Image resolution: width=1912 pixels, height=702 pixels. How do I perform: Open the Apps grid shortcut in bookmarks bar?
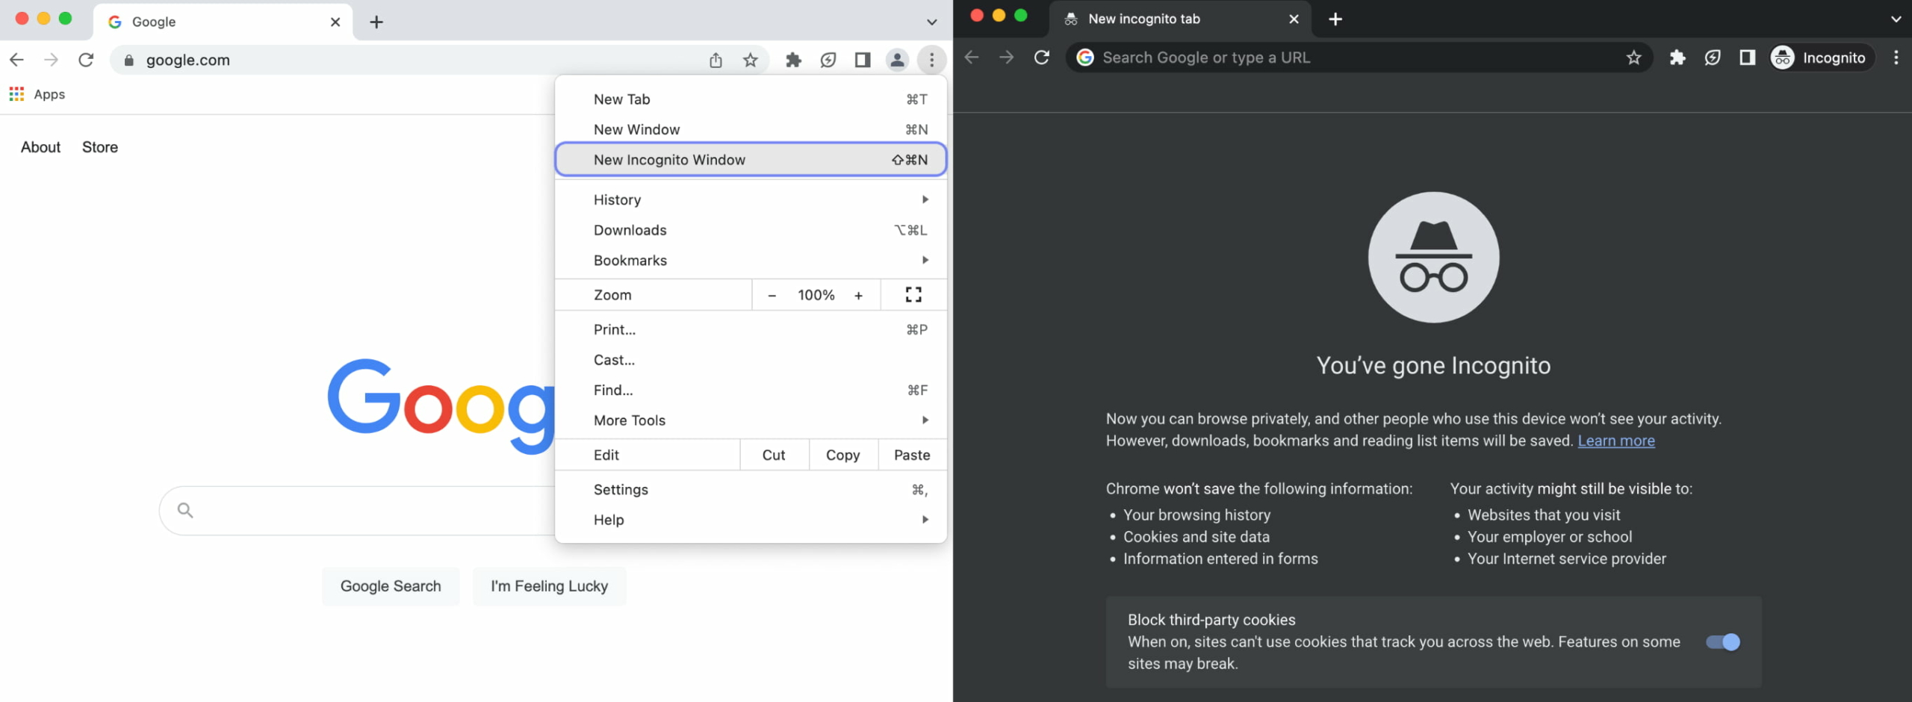pos(37,94)
